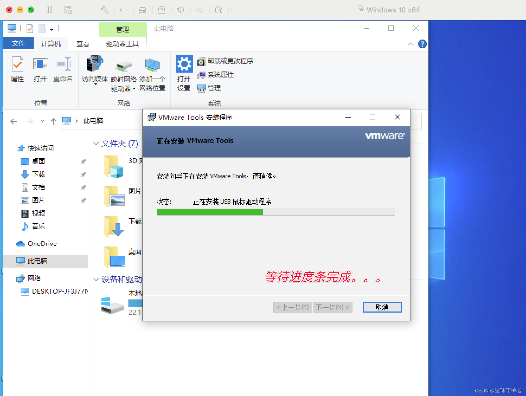Click the VMware shared folders icon

click(x=219, y=10)
